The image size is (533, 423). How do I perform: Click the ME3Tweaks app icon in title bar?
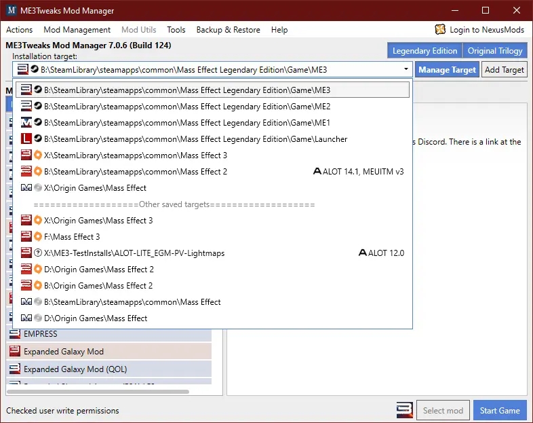(x=12, y=10)
